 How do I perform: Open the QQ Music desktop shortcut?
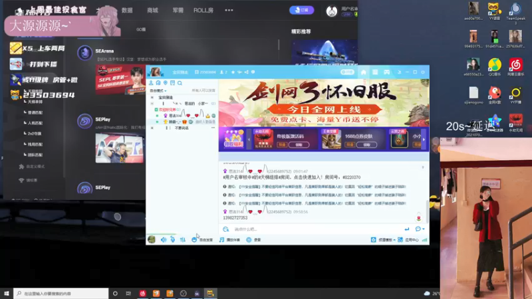[x=495, y=68]
